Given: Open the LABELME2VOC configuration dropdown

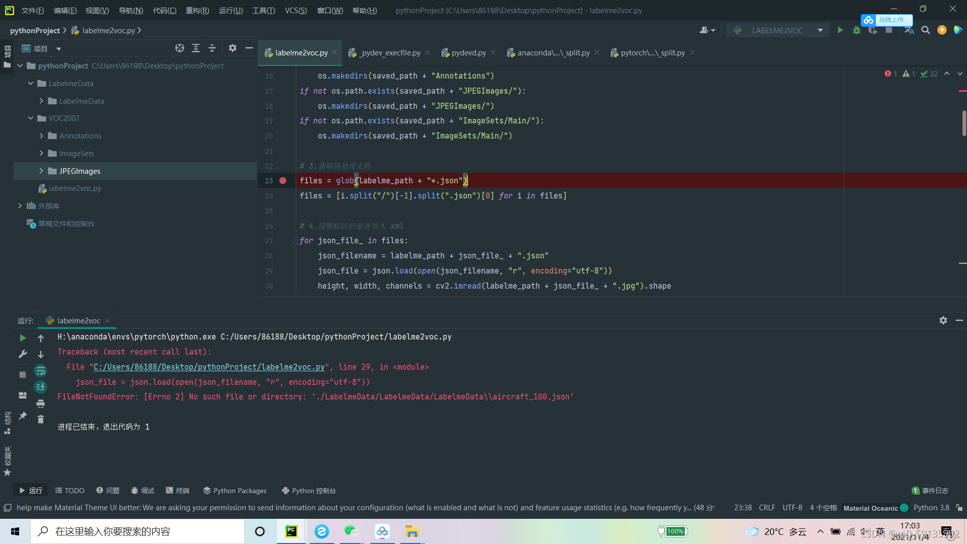Looking at the screenshot, I should 821,30.
